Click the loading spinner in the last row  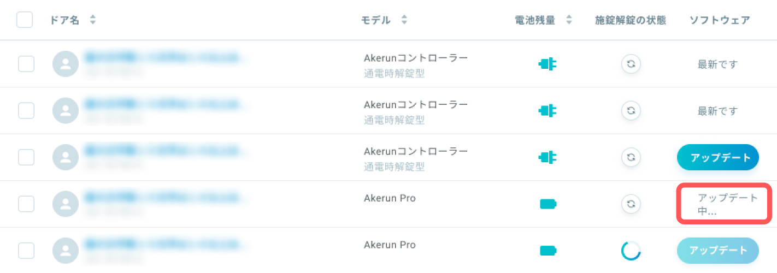click(x=631, y=251)
